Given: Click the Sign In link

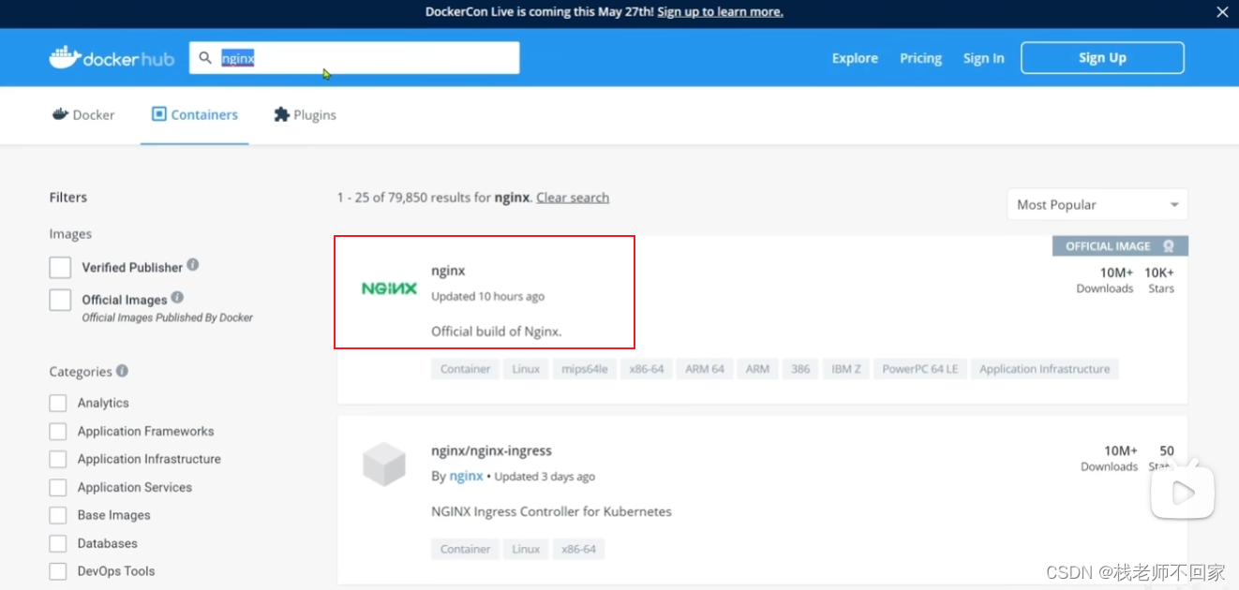Looking at the screenshot, I should 983,58.
